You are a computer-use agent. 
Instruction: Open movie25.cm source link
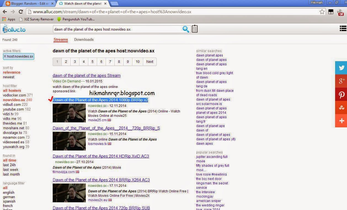pyautogui.click(x=97, y=120)
